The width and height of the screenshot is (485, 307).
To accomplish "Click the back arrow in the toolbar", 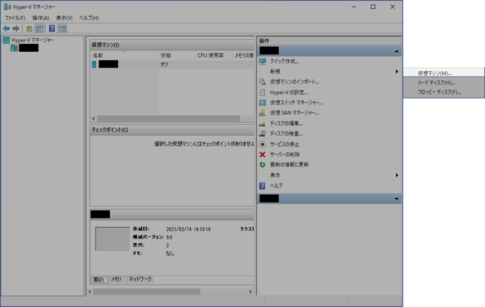I will coord(6,28).
